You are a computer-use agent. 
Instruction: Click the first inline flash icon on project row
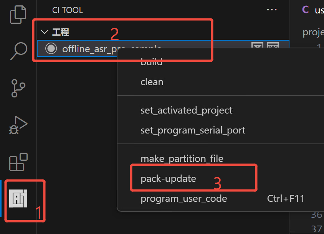click(257, 46)
